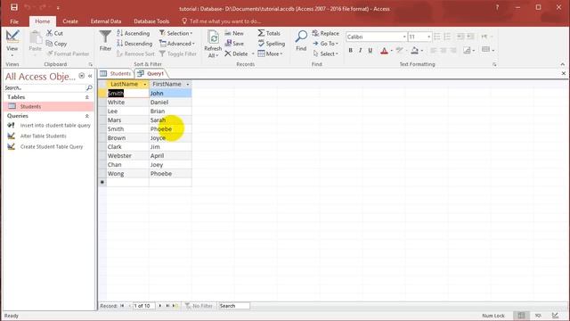The height and width of the screenshot is (321, 570).
Task: Open the More records dropdown
Action: tap(270, 53)
